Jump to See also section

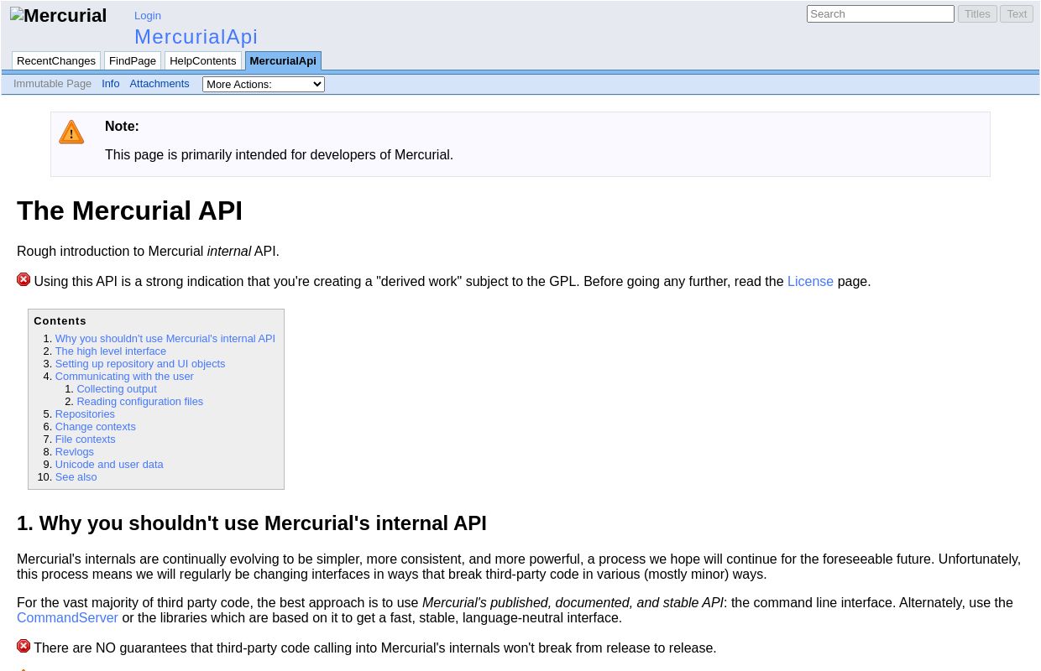point(76,477)
